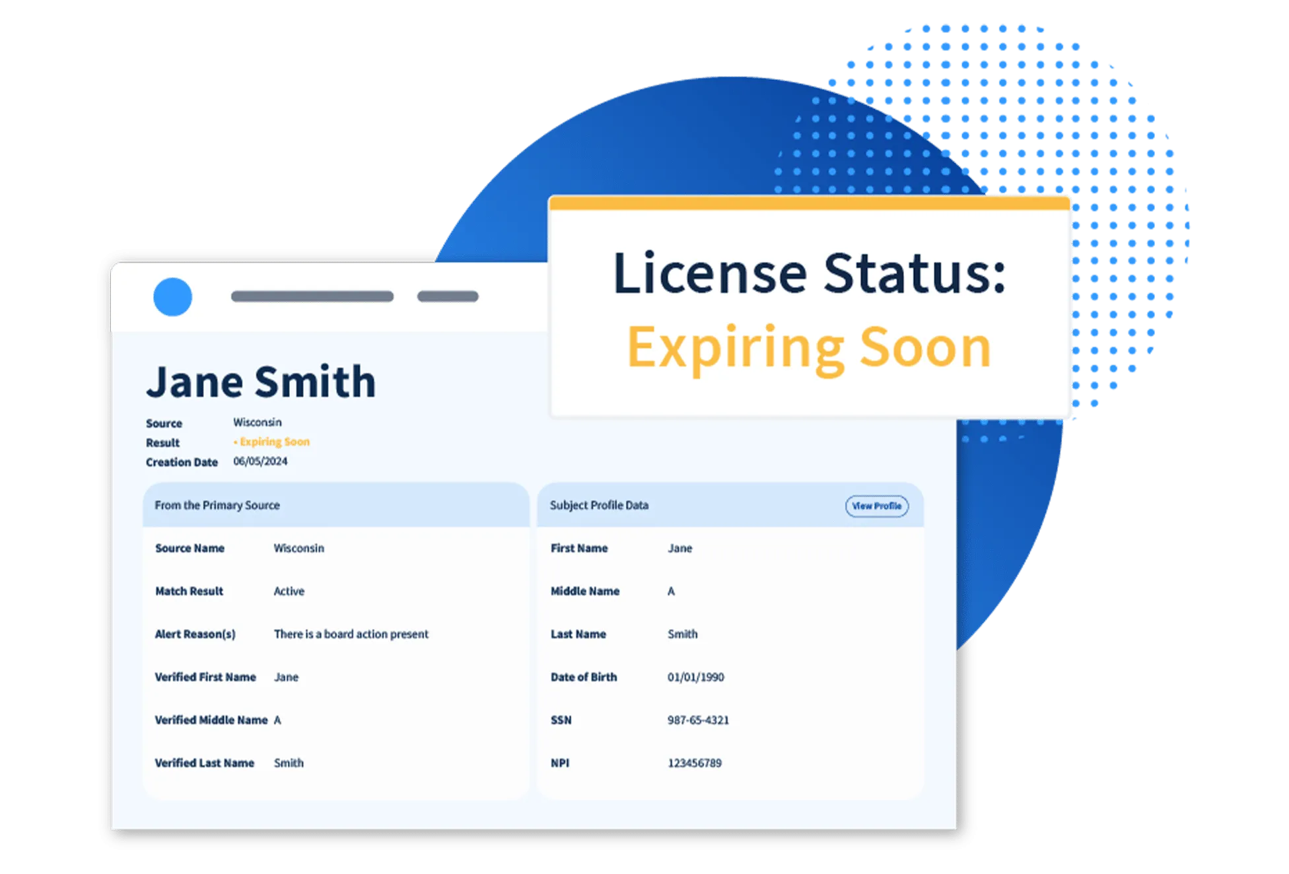Expand the Alert Reason(s) details
The height and width of the screenshot is (874, 1289).
pos(196,634)
